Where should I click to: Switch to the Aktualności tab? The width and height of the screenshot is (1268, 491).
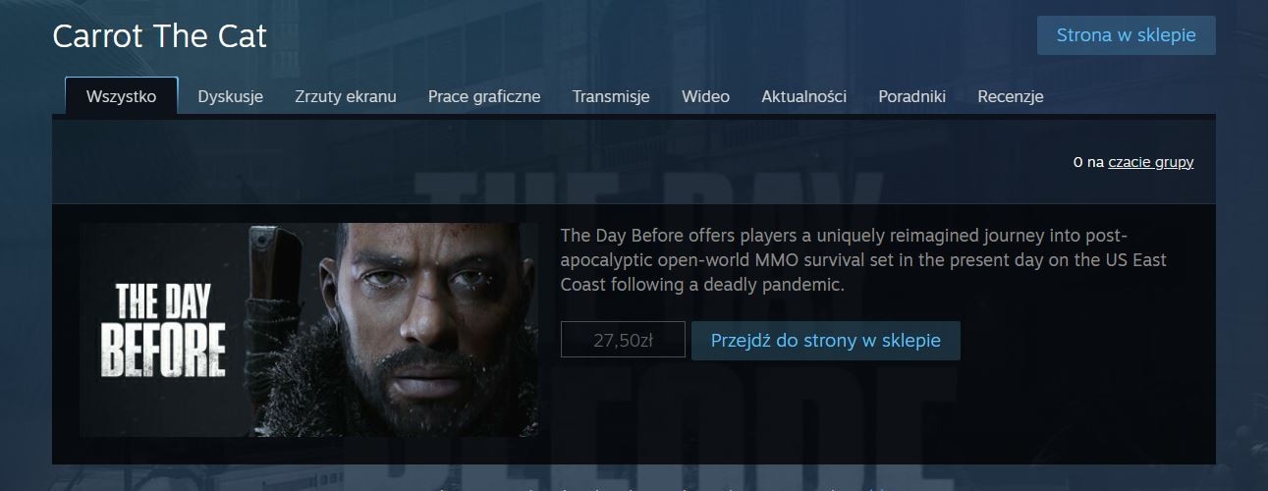pyautogui.click(x=803, y=96)
